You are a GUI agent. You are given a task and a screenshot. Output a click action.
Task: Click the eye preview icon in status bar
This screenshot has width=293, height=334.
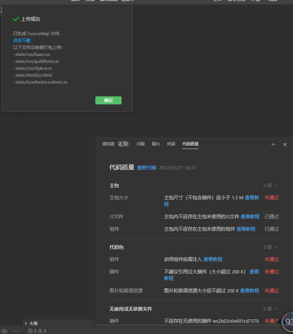[4, 331]
